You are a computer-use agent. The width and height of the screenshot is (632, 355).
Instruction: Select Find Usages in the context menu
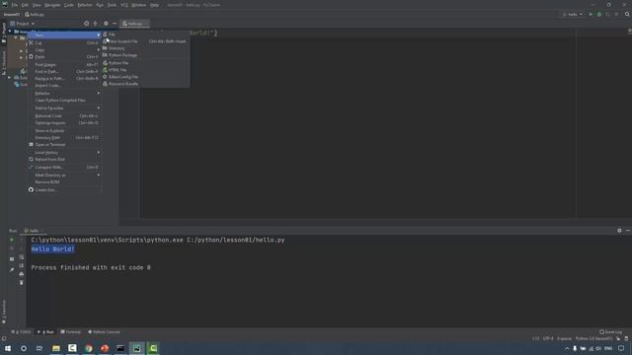point(64,64)
